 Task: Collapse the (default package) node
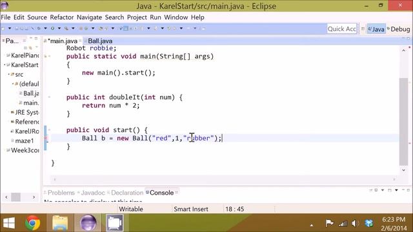pyautogui.click(x=13, y=84)
